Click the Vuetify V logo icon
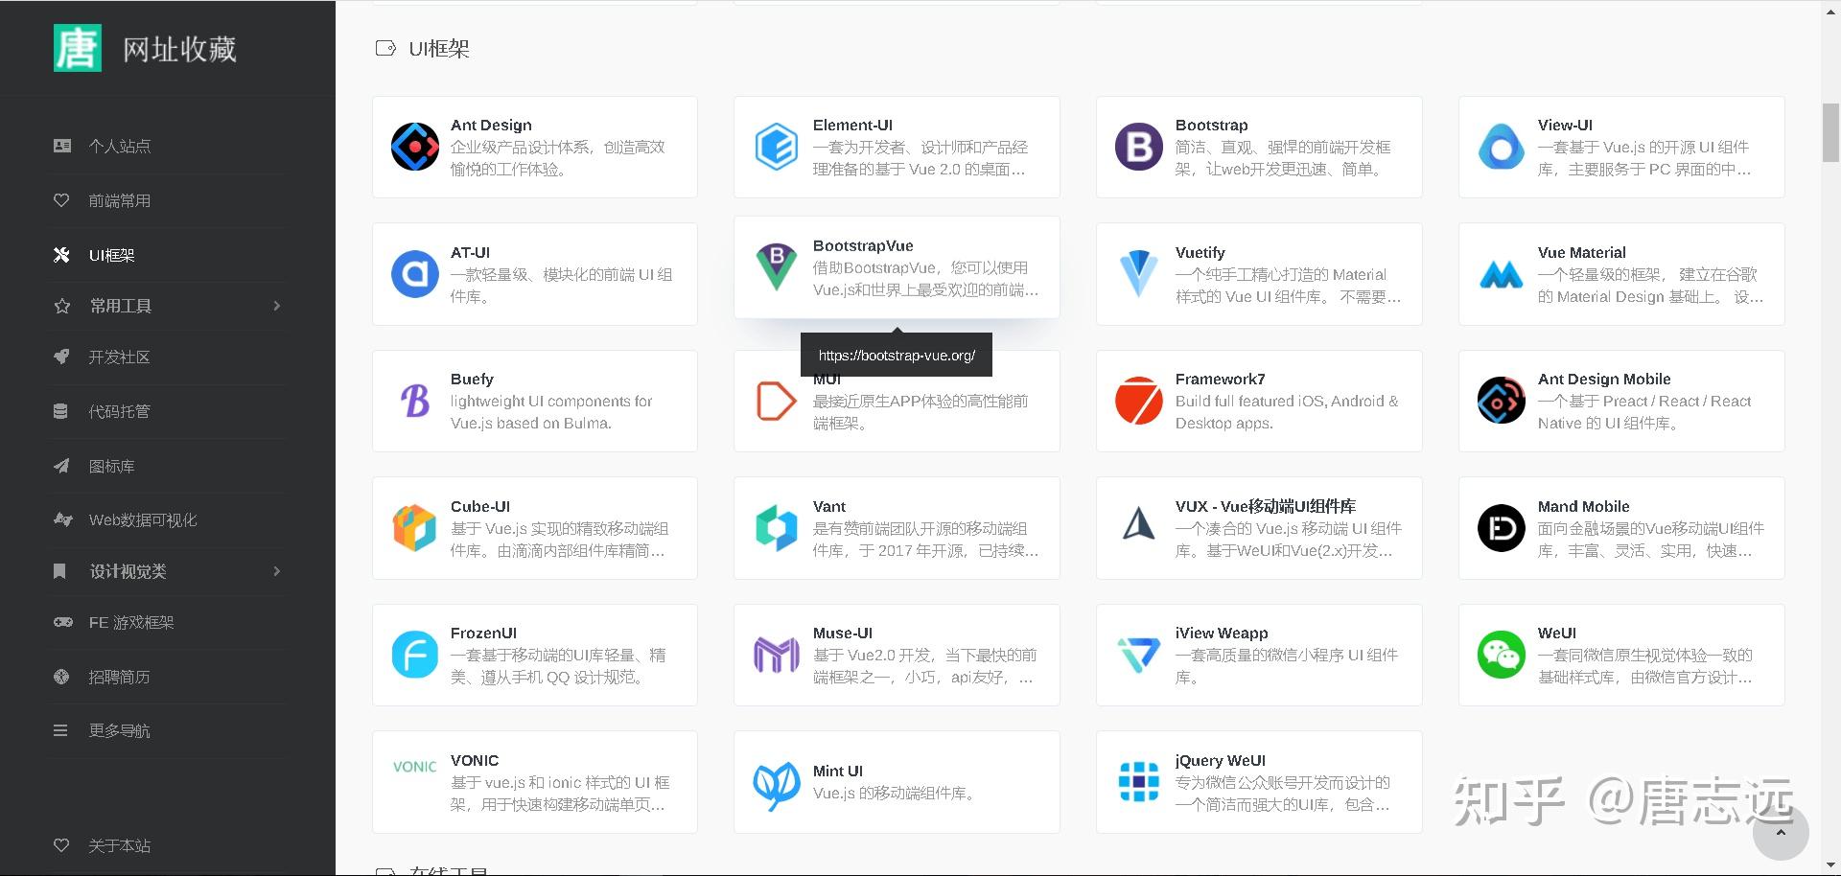The height and width of the screenshot is (876, 1841). 1138,273
